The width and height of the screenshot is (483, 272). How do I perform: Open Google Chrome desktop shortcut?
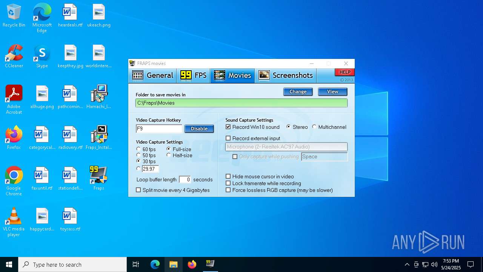point(14,181)
